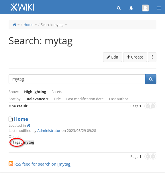The width and height of the screenshot is (165, 173).
Task: Open the Administrator user link
Action: click(x=49, y=131)
